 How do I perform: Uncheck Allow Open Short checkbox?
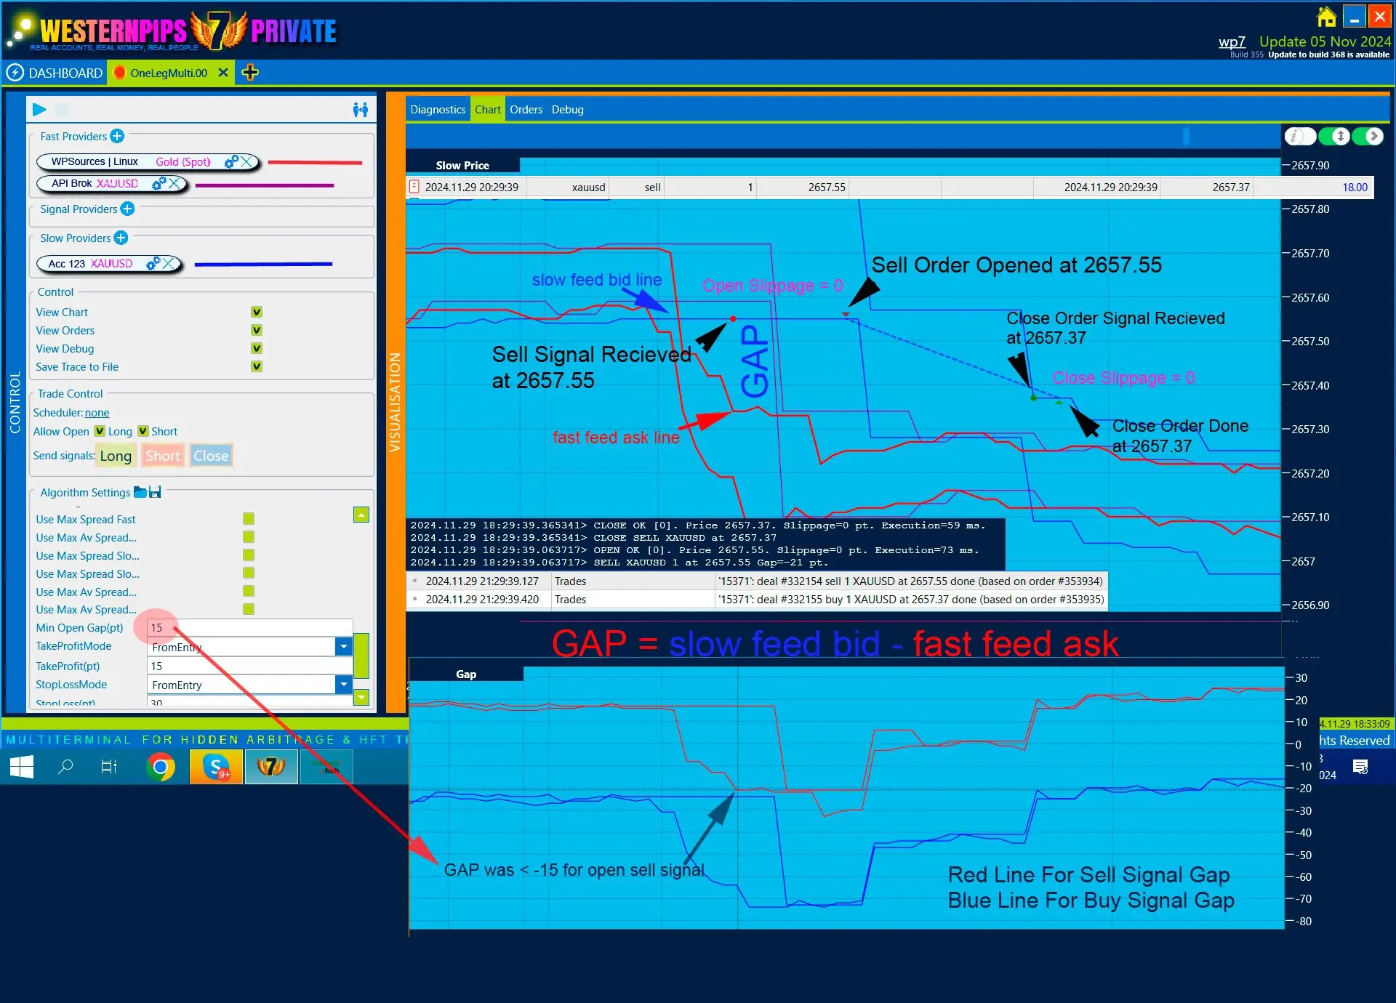(x=143, y=431)
